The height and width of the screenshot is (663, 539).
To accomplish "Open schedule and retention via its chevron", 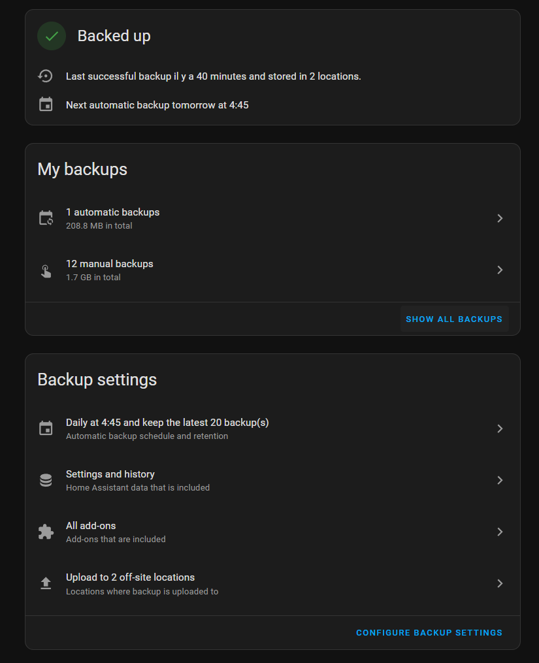I will [x=500, y=429].
